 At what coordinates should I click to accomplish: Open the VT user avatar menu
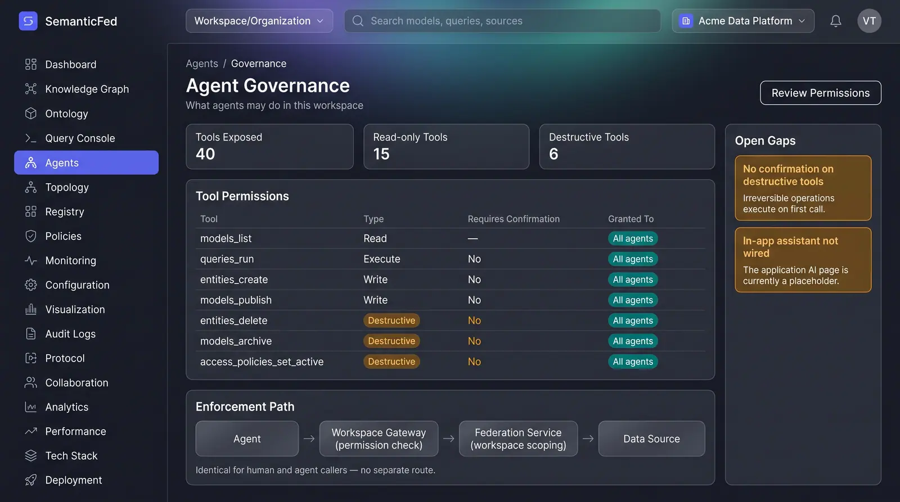869,21
